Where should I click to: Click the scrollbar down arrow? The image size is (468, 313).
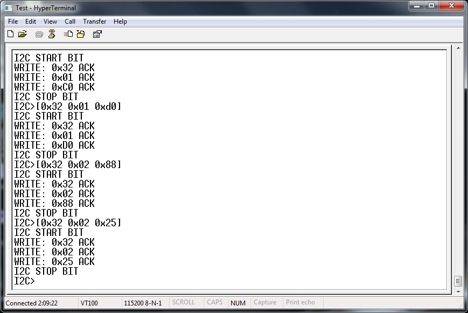pyautogui.click(x=458, y=292)
